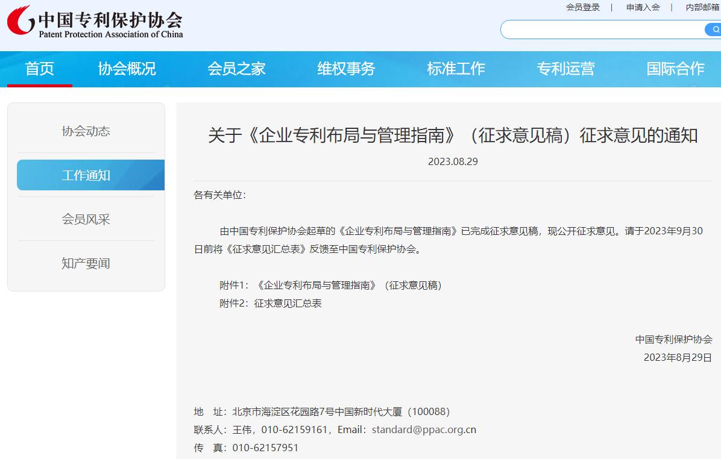Navigate to 标准工作 section
The image size is (721, 459).
point(456,69)
